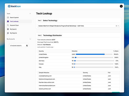Click the Canada share bar
The image size is (129, 96).
pos(94,64)
